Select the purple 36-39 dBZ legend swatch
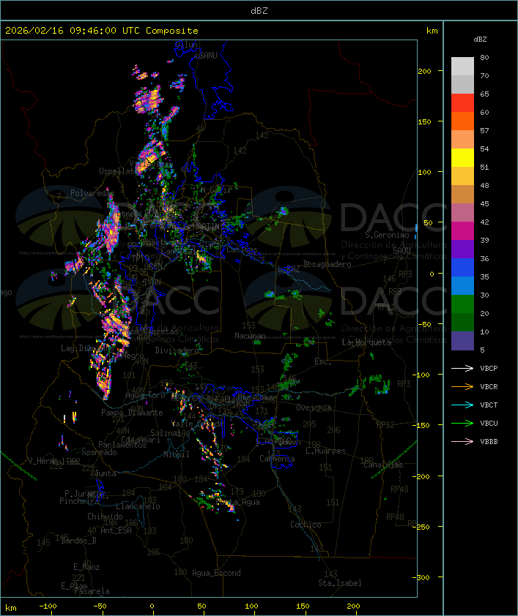This screenshot has width=518, height=616. point(462,249)
